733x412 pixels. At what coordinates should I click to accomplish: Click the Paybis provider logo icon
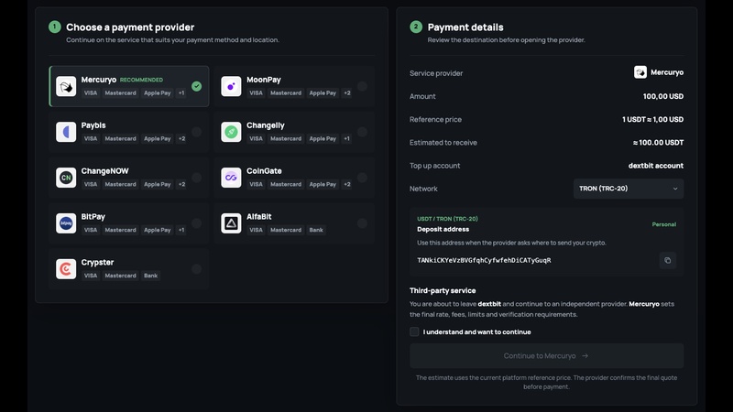[x=66, y=132]
